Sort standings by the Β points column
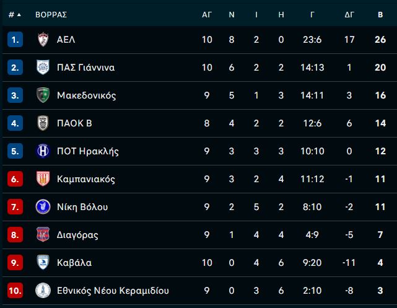The width and height of the screenshot is (397, 308). click(x=380, y=15)
